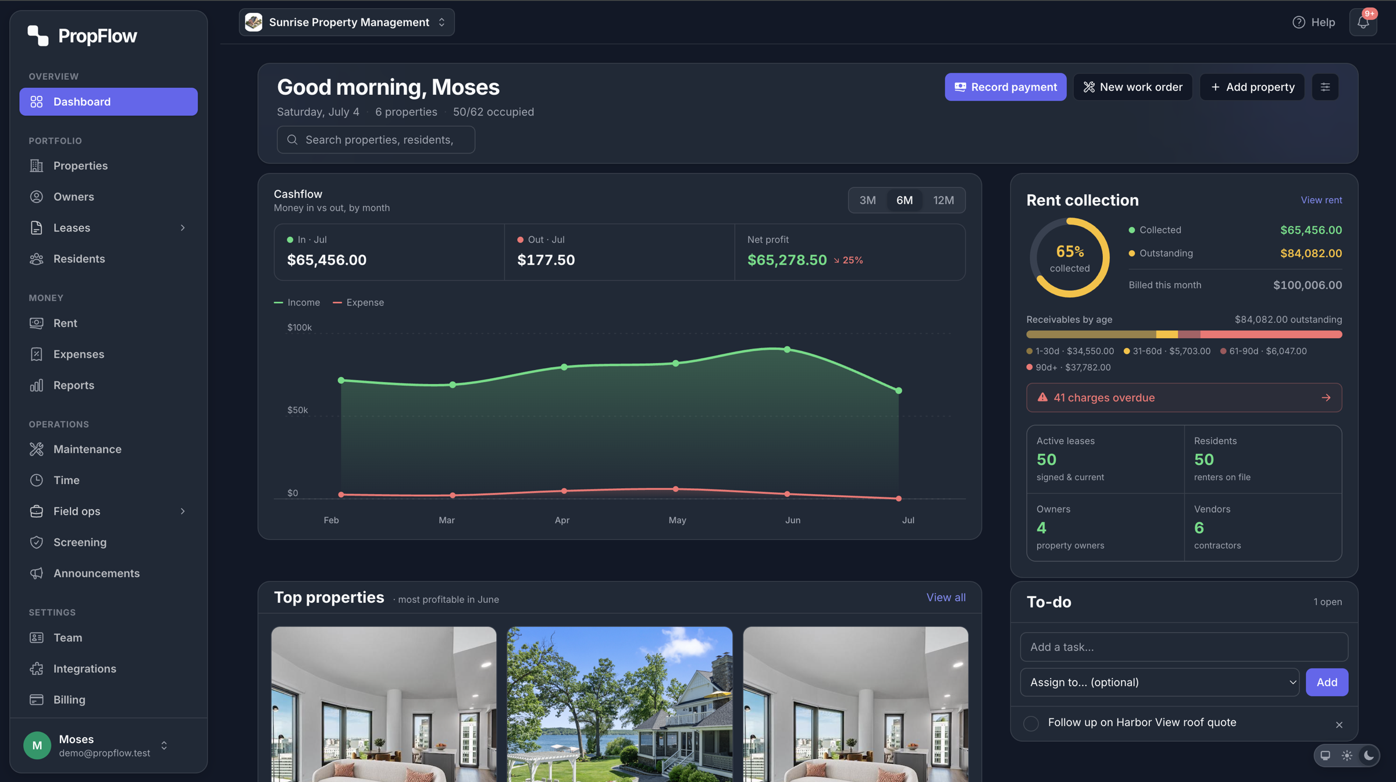The width and height of the screenshot is (1396, 782).
Task: Click the 31-60d yellow receivables segment
Action: point(1167,335)
